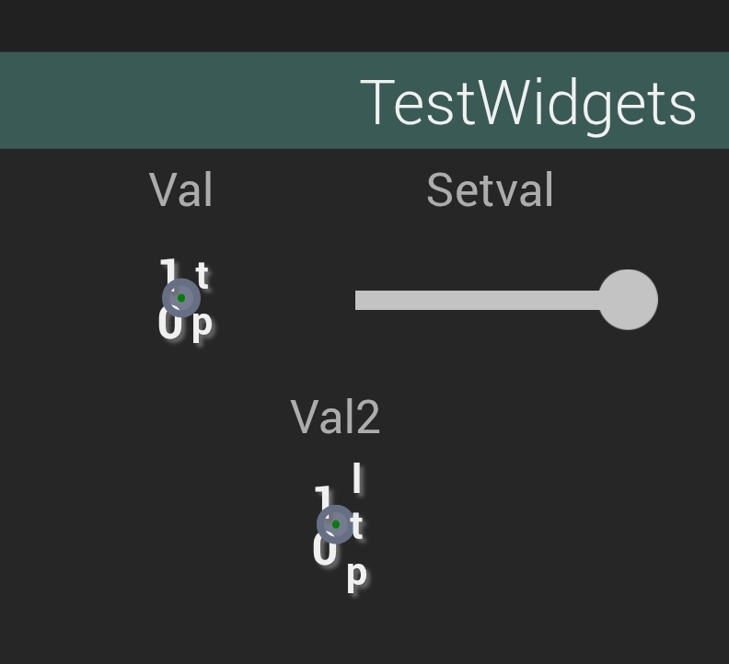729x664 pixels.
Task: Click the Val2 label
Action: pyautogui.click(x=335, y=417)
